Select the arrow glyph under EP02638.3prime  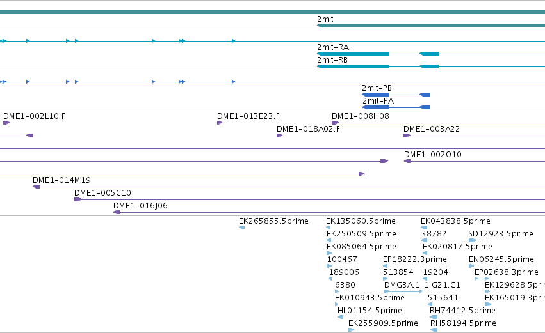pyautogui.click(x=482, y=279)
